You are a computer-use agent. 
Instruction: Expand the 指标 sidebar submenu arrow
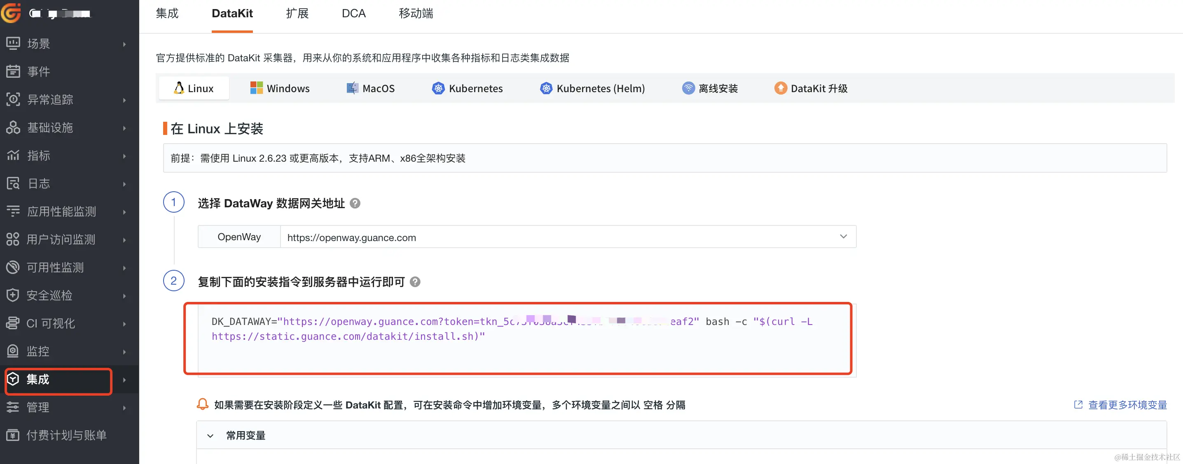click(x=124, y=156)
